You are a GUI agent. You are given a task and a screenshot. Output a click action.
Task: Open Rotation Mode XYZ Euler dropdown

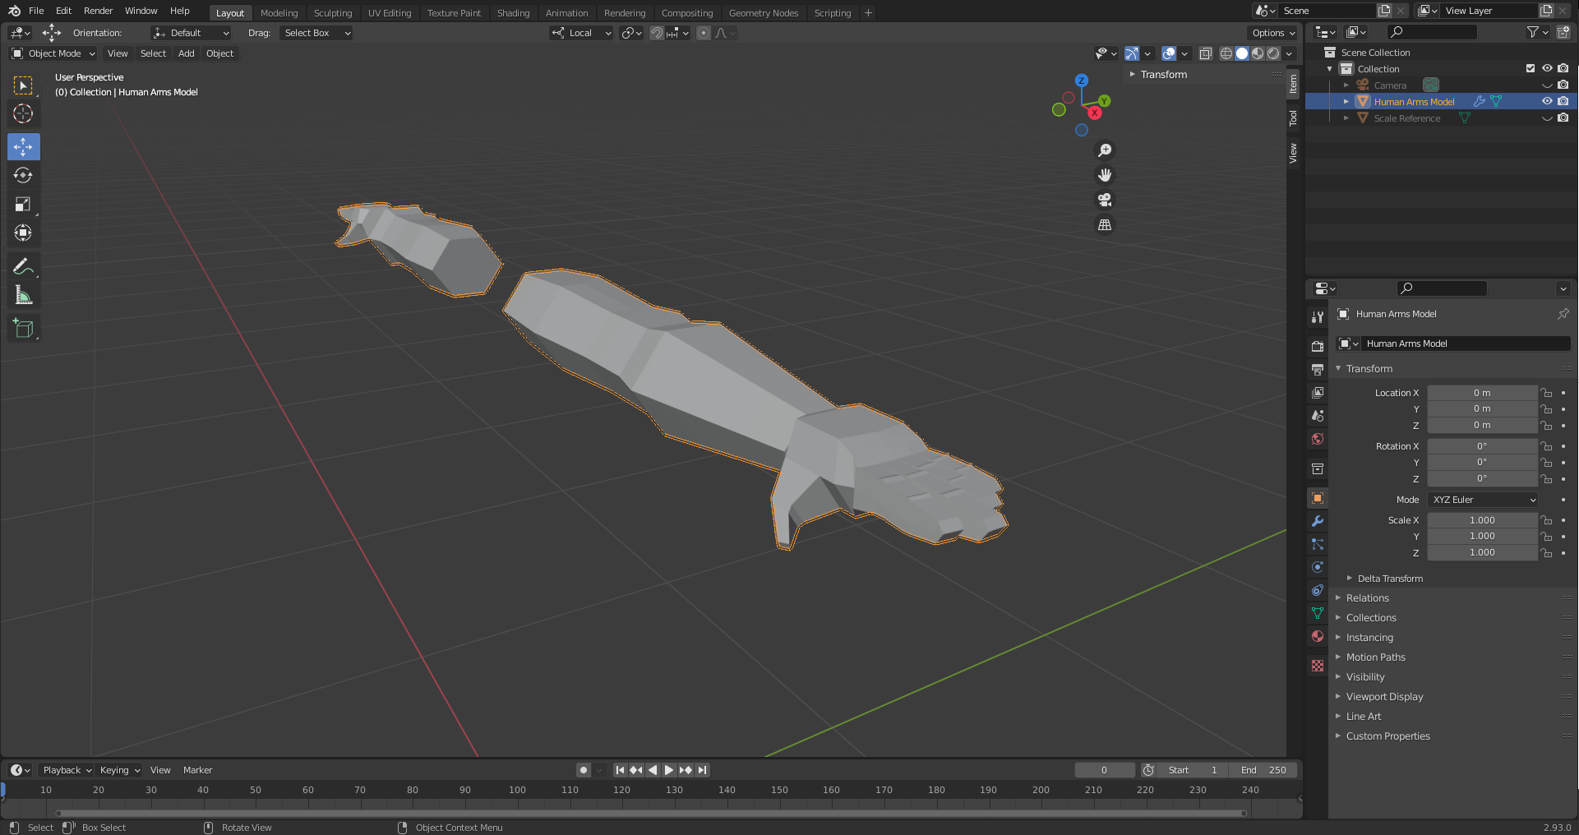1483,500
